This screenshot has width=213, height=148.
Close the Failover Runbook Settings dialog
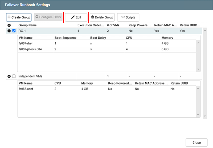[196, 142]
